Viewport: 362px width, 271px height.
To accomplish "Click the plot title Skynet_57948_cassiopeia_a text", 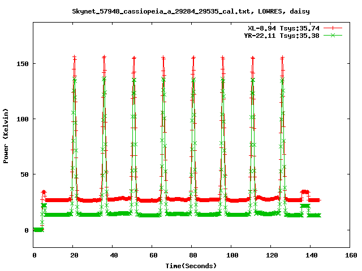I will point(191,11).
